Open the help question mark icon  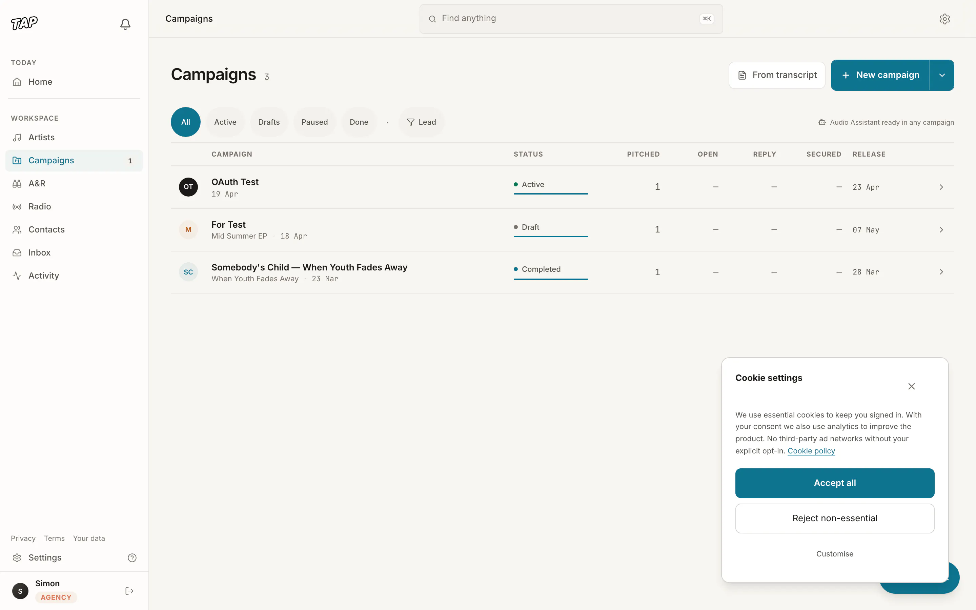[132, 557]
